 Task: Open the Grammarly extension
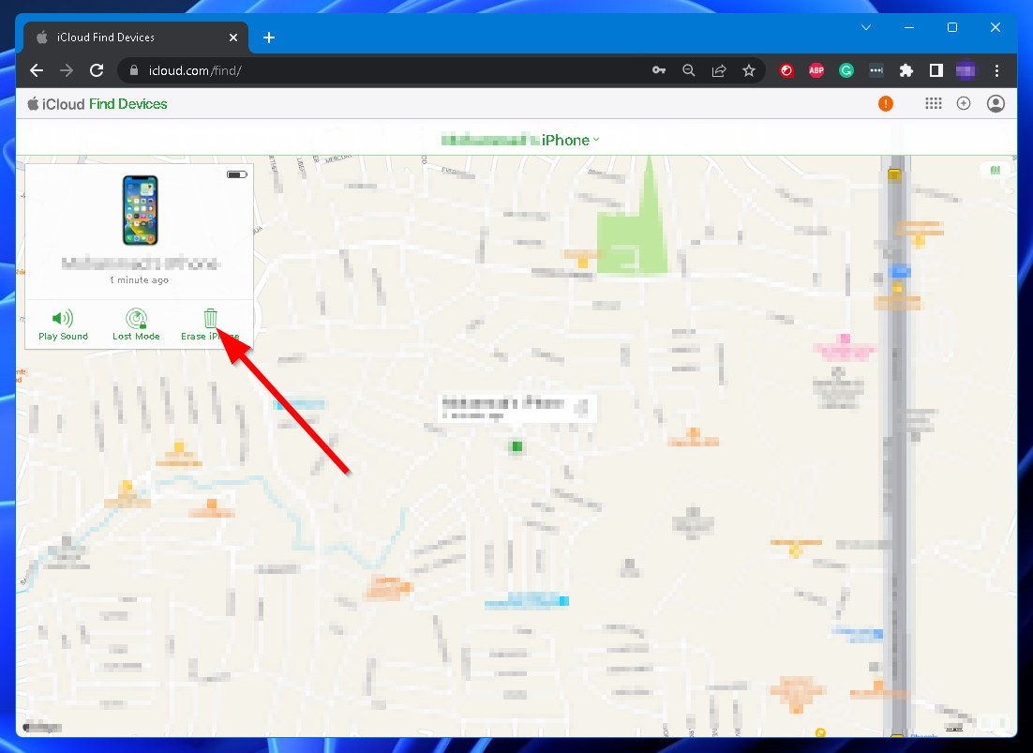846,70
